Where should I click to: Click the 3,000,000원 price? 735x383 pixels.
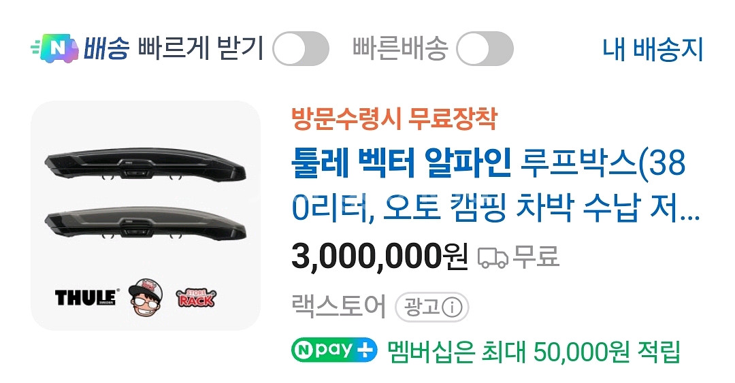380,257
